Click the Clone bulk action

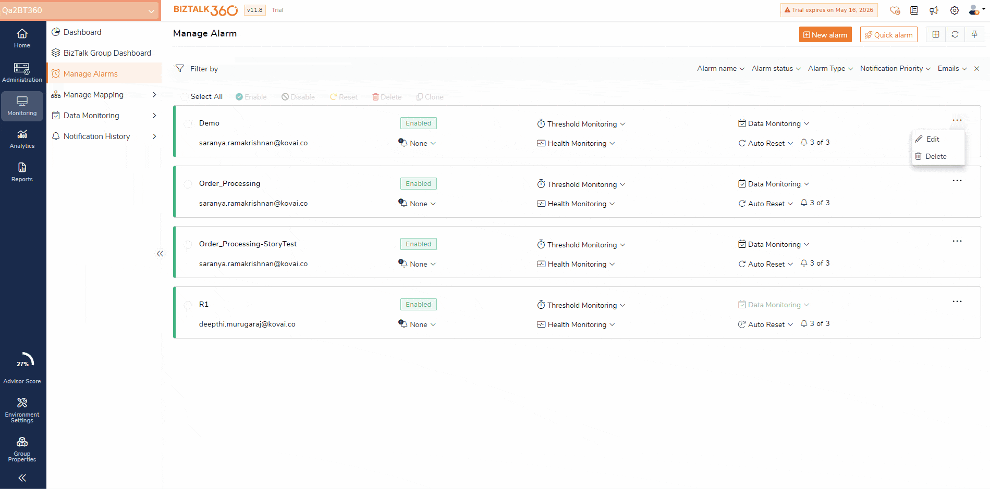pyautogui.click(x=430, y=97)
